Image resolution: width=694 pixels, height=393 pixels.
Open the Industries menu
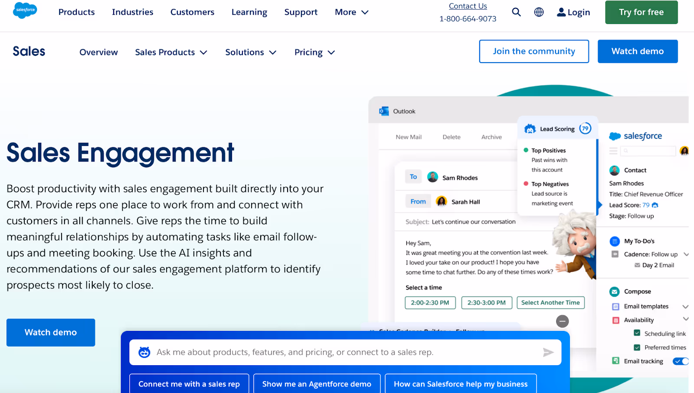[x=133, y=12]
